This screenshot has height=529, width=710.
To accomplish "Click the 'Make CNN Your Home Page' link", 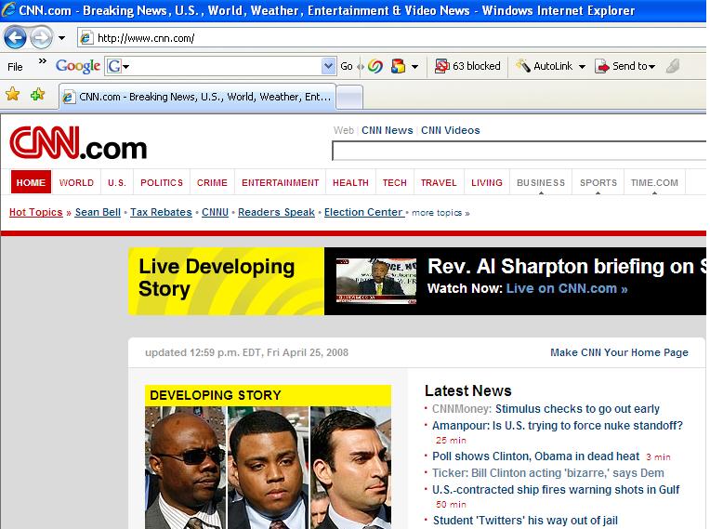I will click(x=619, y=352).
